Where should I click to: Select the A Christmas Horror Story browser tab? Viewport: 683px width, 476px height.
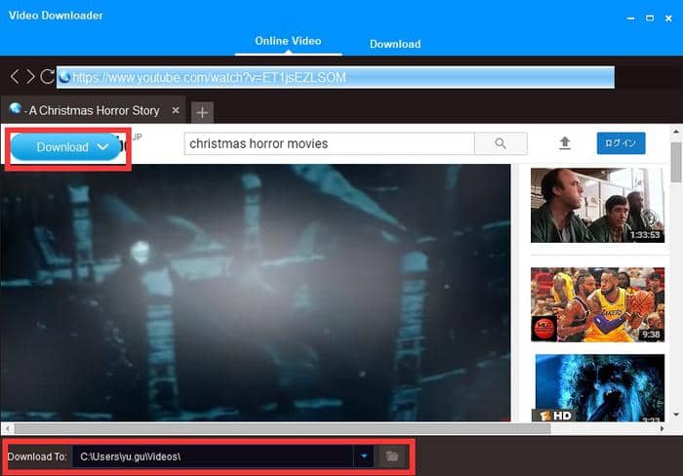point(94,110)
